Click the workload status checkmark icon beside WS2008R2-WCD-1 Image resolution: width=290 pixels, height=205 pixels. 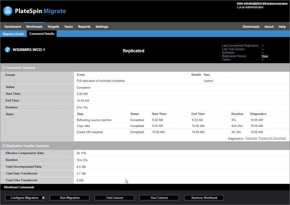coord(7,50)
